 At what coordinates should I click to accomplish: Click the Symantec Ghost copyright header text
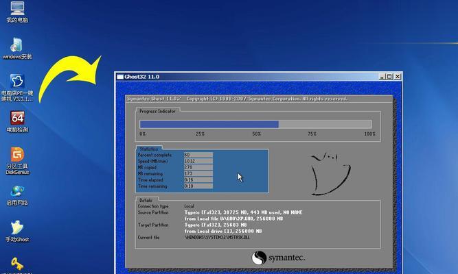[237, 99]
